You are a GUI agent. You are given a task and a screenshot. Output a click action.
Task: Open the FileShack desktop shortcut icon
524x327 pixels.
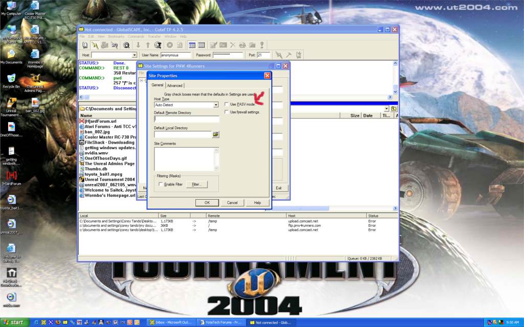pos(11,277)
